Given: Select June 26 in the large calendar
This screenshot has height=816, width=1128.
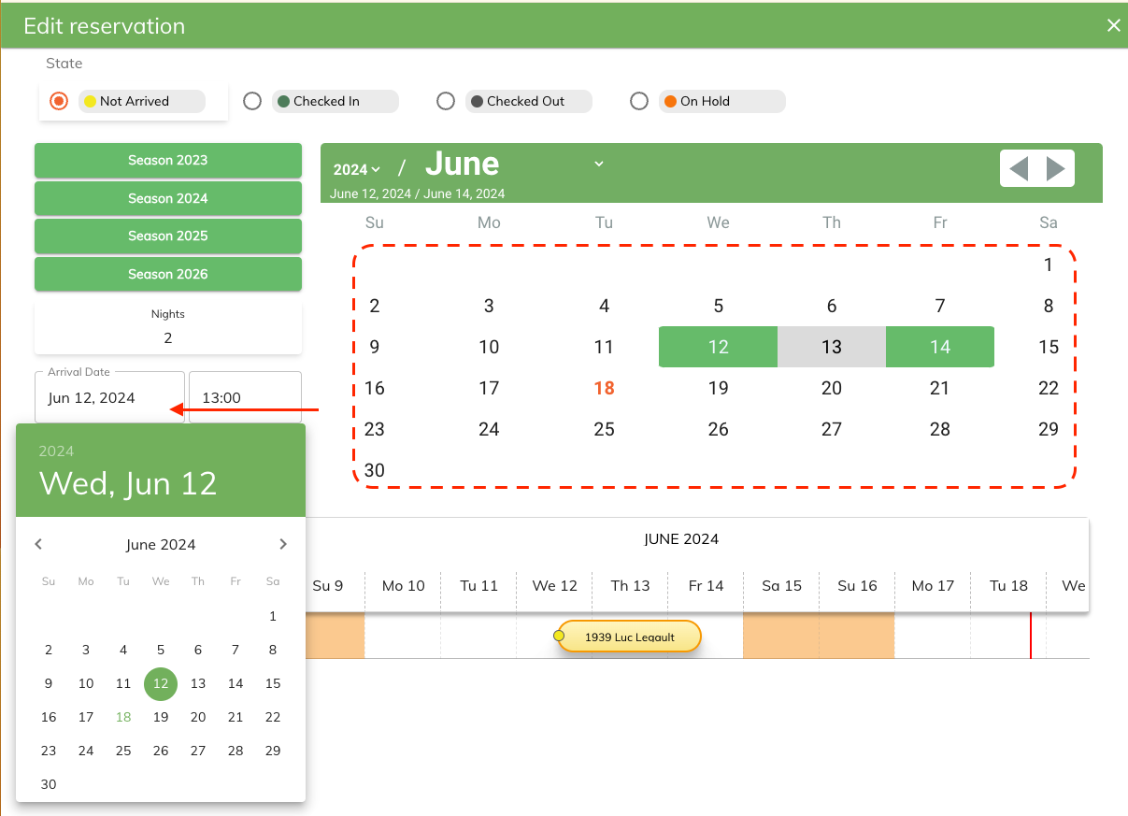Looking at the screenshot, I should (718, 429).
